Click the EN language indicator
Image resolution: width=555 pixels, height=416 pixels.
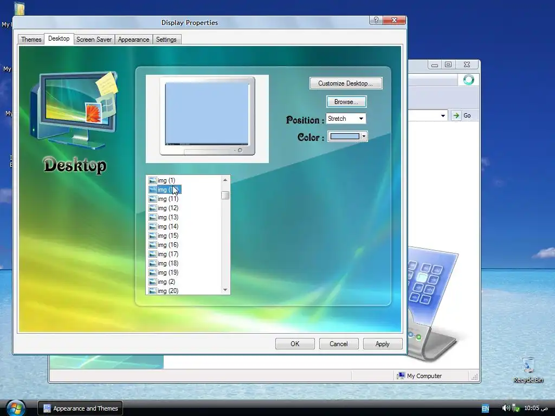coord(485,408)
